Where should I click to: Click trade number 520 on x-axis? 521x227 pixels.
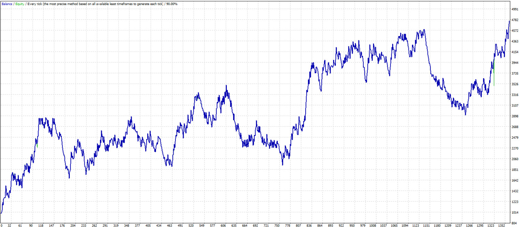[191, 225]
